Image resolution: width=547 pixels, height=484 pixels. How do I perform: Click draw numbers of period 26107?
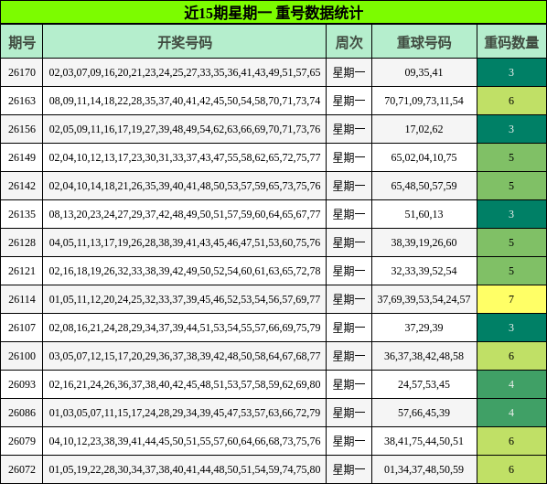(x=185, y=328)
